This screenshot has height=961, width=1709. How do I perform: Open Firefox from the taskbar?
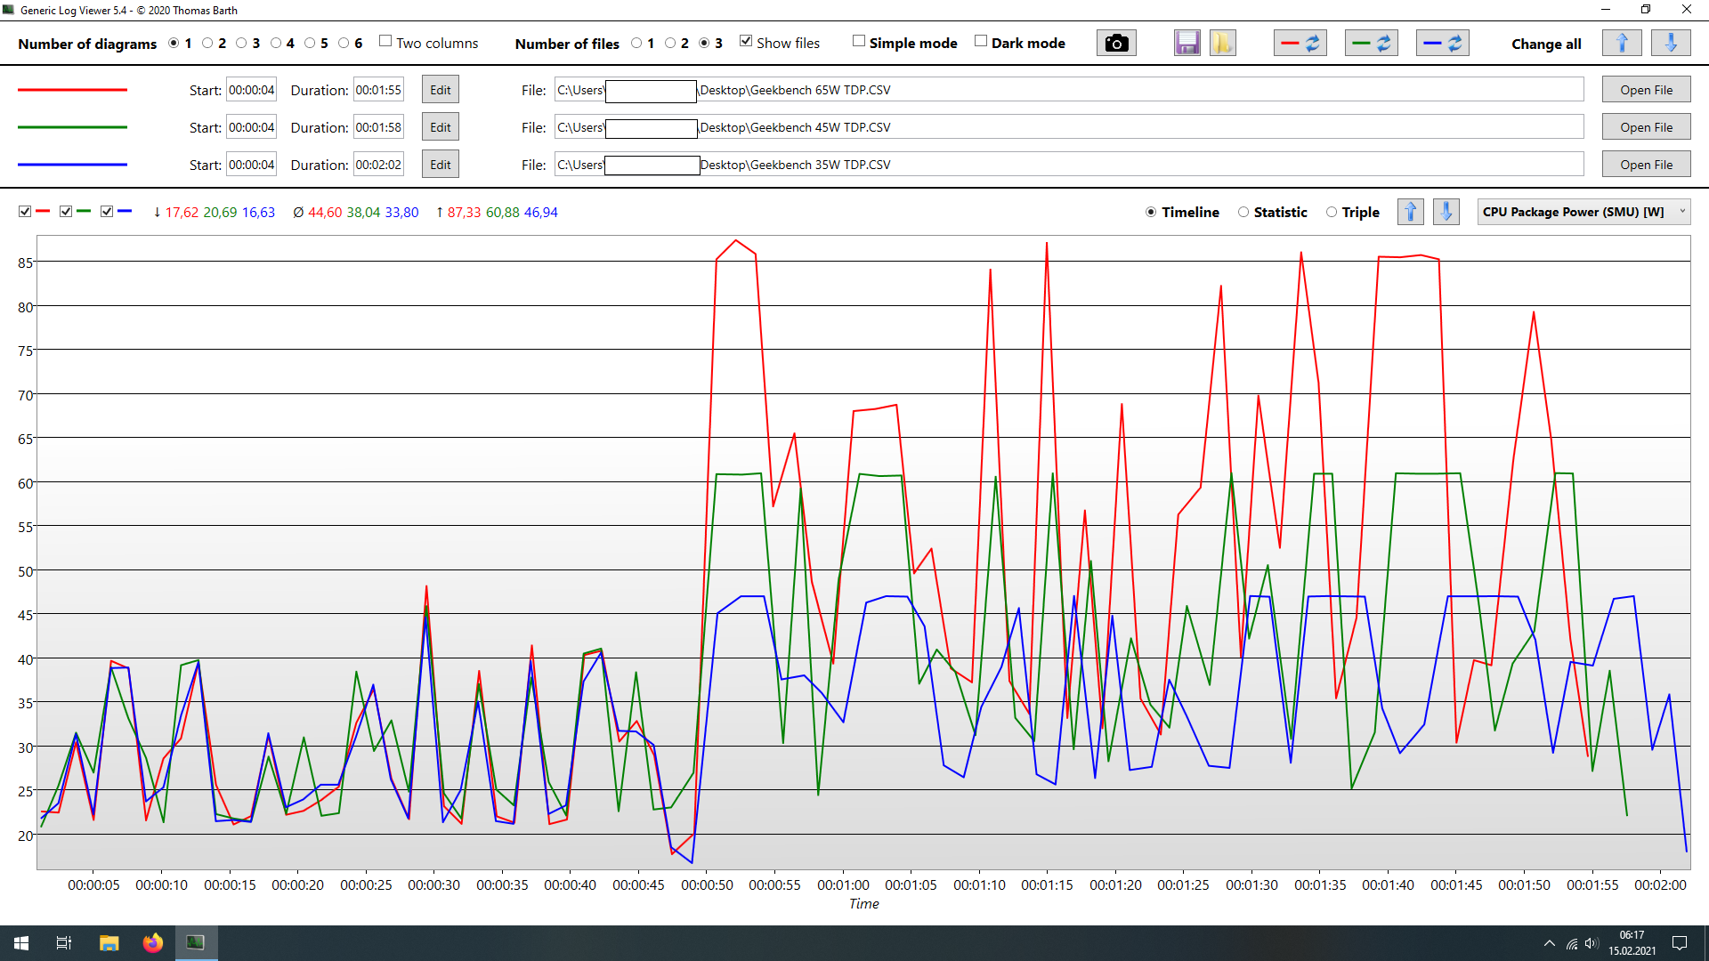[x=153, y=942]
